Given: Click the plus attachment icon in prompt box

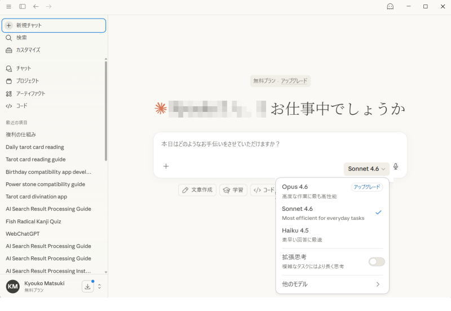Looking at the screenshot, I should click(166, 166).
